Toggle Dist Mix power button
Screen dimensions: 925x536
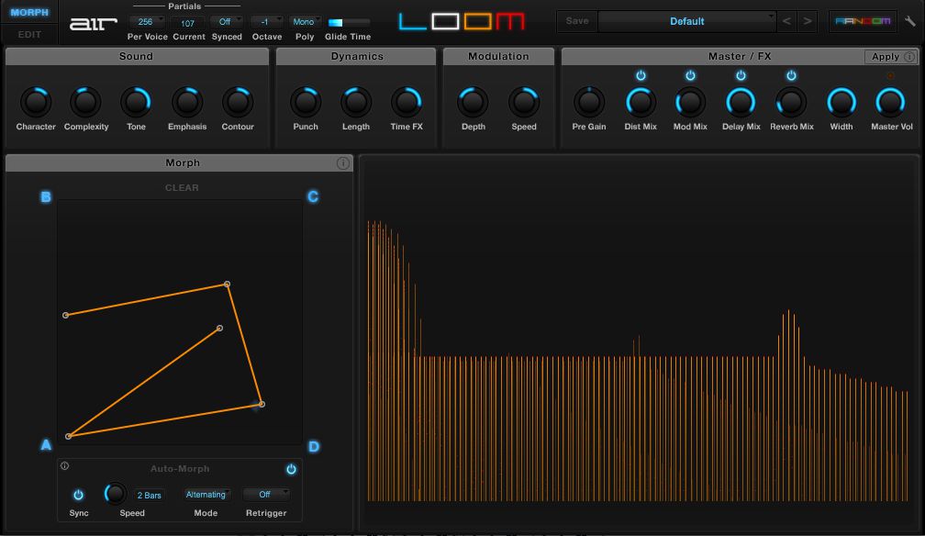tap(641, 75)
